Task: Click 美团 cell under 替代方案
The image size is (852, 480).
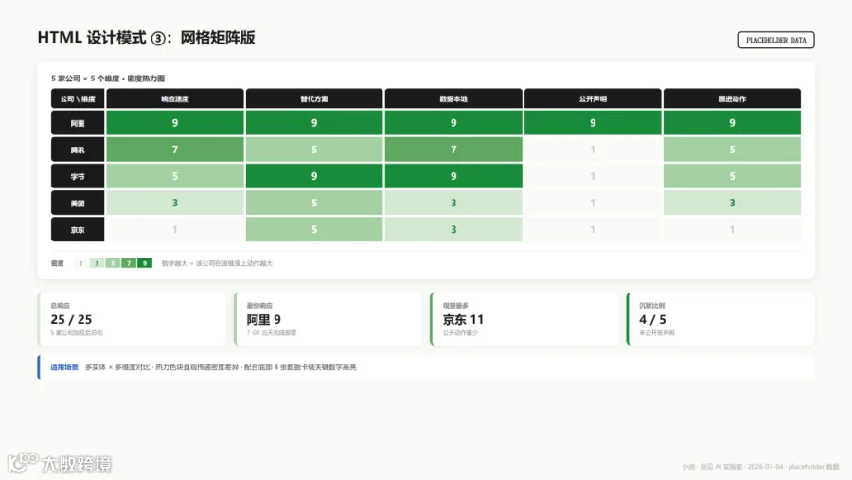Action: (314, 203)
